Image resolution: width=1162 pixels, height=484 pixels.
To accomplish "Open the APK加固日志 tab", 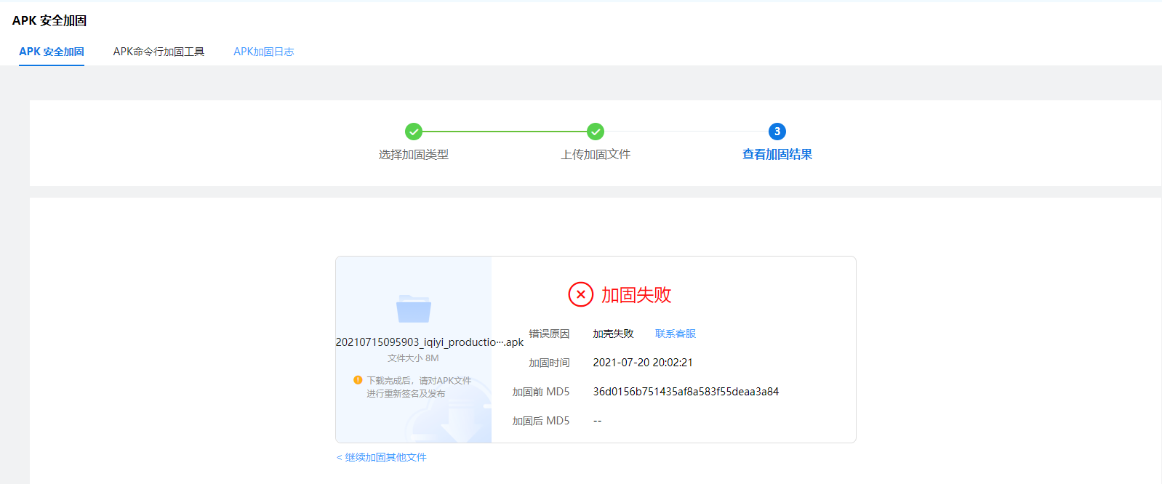I will tap(263, 52).
